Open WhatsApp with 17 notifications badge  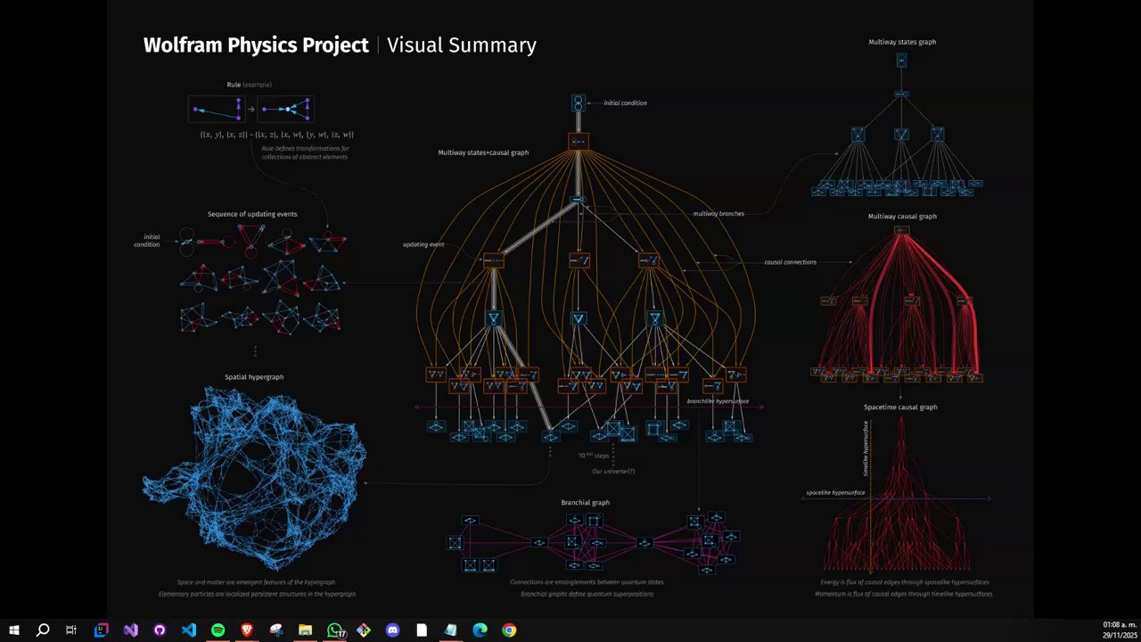point(335,630)
